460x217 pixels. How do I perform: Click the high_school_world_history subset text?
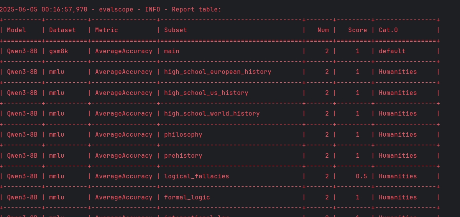[x=212, y=114]
